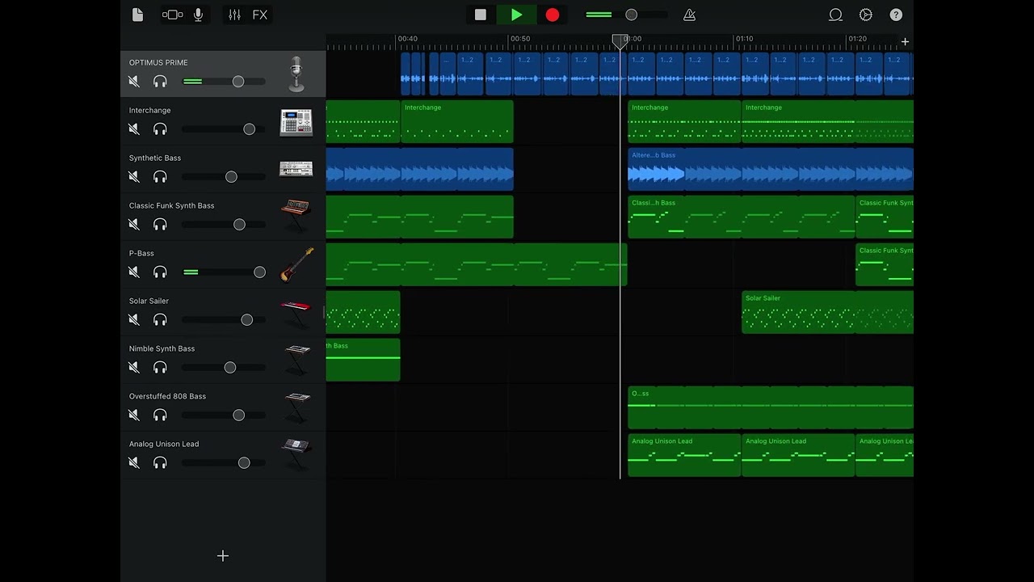Open the Solar Sailer red keyboard icon
Image resolution: width=1034 pixels, height=582 pixels.
pyautogui.click(x=296, y=314)
